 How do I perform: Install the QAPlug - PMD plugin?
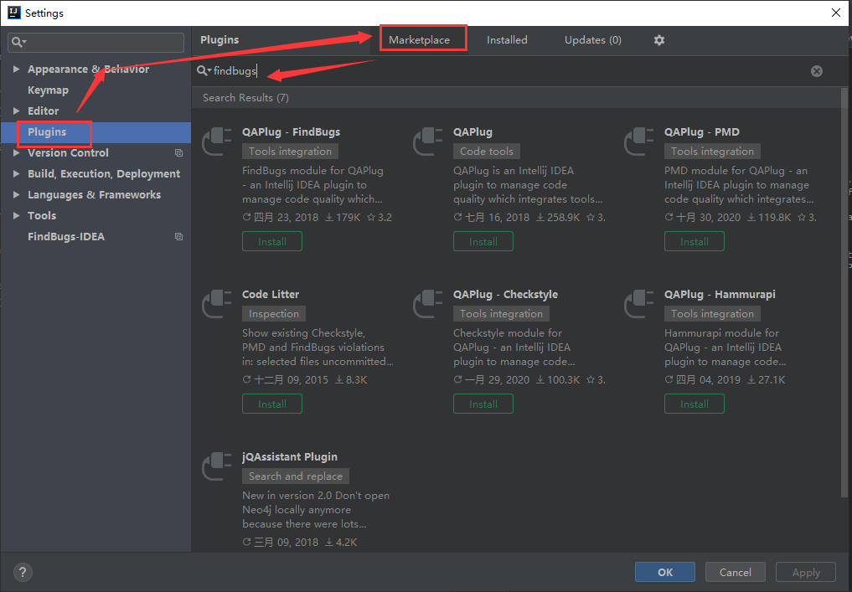694,240
